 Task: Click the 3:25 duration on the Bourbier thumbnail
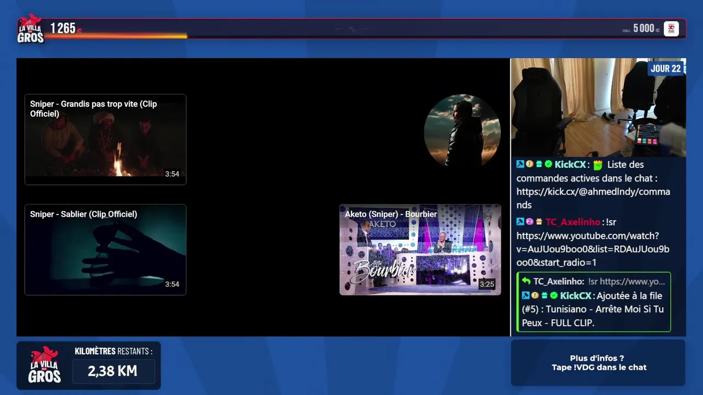click(x=487, y=284)
